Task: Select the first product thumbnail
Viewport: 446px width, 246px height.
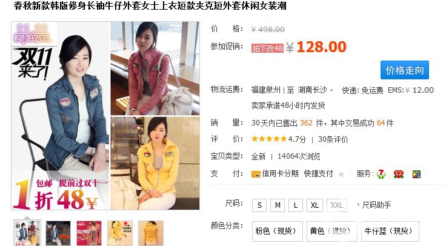Action: tap(27, 233)
